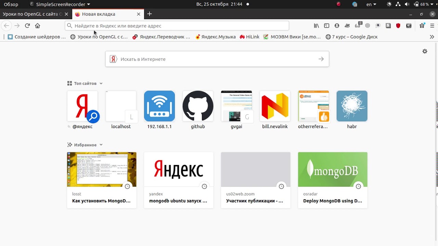Open bookmark Создание шейдеров

pyautogui.click(x=37, y=37)
